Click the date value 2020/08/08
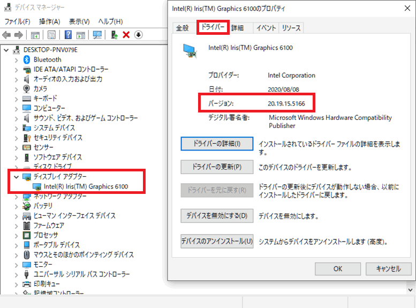This screenshot has height=308, width=416. click(283, 89)
